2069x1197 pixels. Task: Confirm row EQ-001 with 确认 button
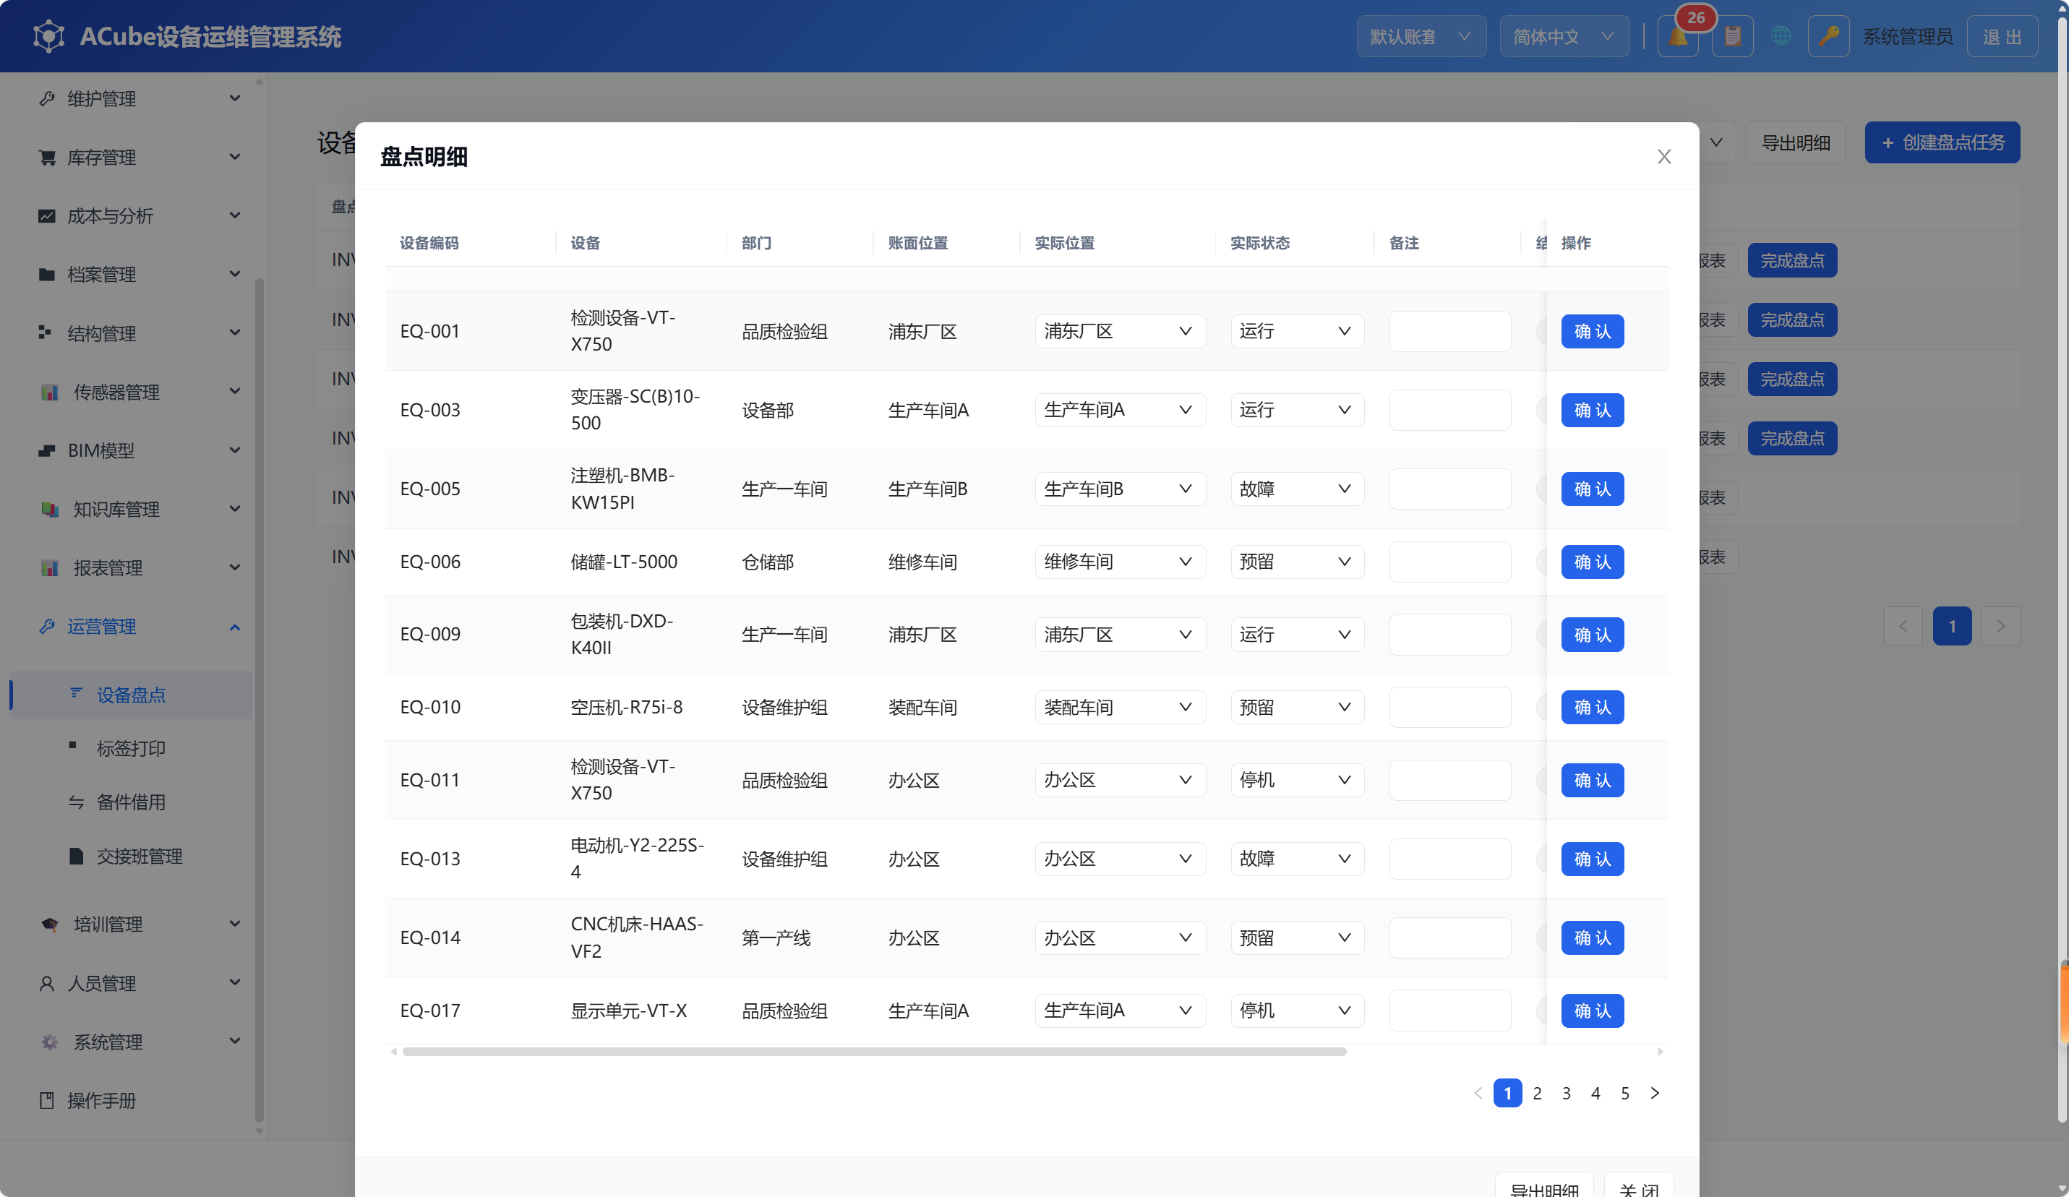click(x=1592, y=331)
